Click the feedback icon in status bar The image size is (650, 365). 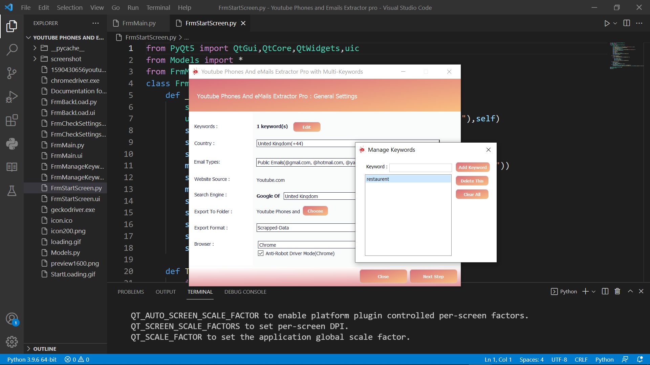point(625,360)
